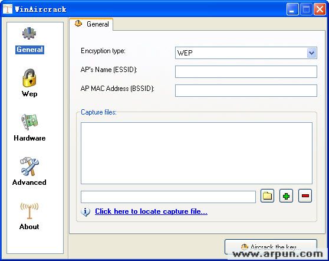This screenshot has height=261, width=329.
Task: Open the General section in sidebar
Action: [x=29, y=40]
